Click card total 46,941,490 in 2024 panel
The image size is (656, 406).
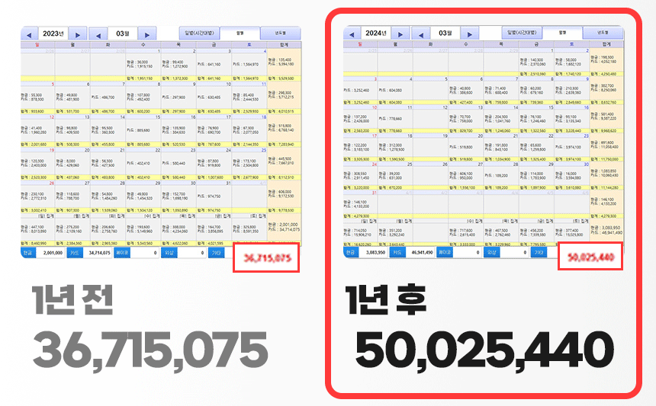point(420,252)
